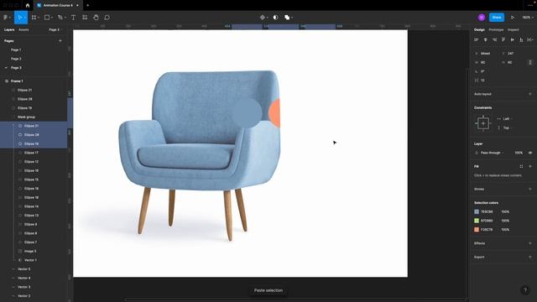
Task: Open a new tab with plus
Action: pyautogui.click(x=87, y=6)
